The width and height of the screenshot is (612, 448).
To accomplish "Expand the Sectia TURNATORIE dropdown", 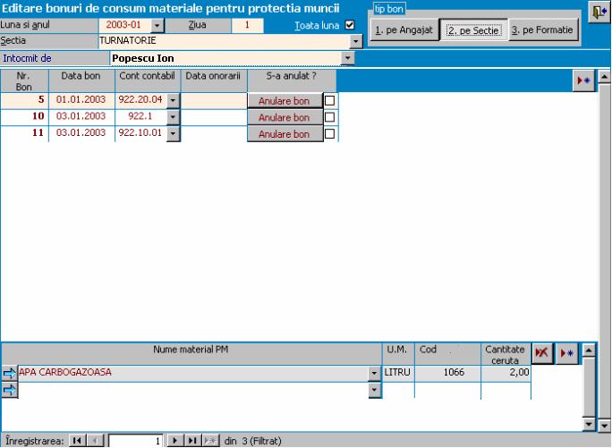I will pos(356,41).
